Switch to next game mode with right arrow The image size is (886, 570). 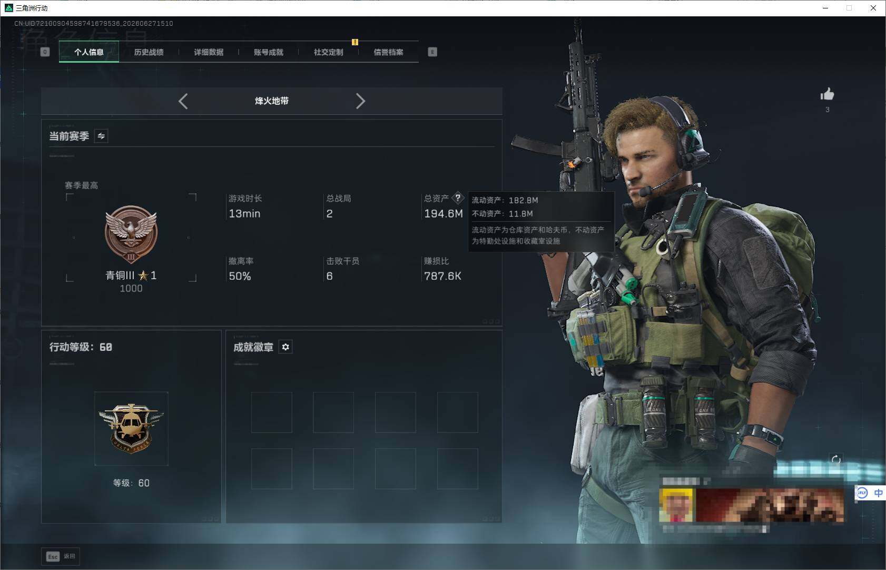point(360,101)
